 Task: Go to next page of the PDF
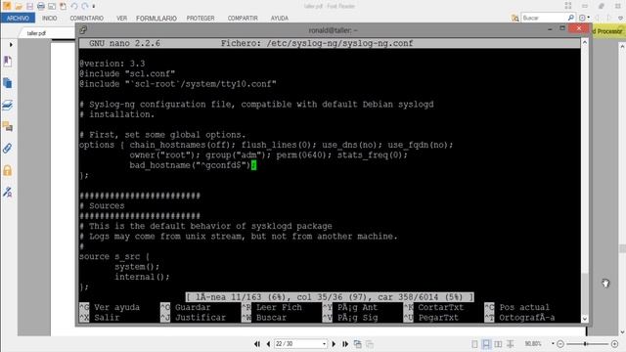(334, 343)
